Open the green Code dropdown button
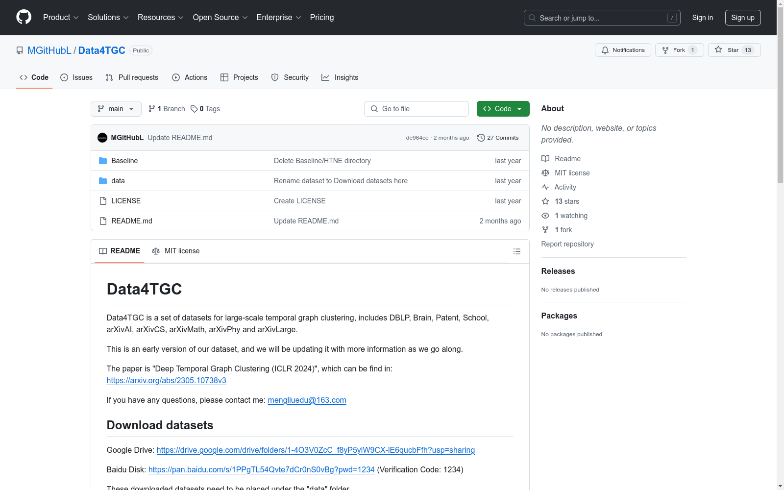This screenshot has height=490, width=784. point(503,109)
